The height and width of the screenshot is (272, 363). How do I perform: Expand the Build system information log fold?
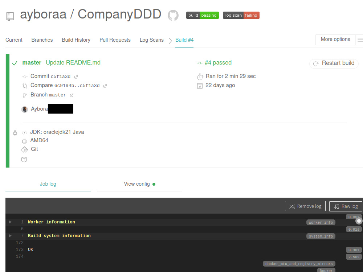pyautogui.click(x=10, y=236)
